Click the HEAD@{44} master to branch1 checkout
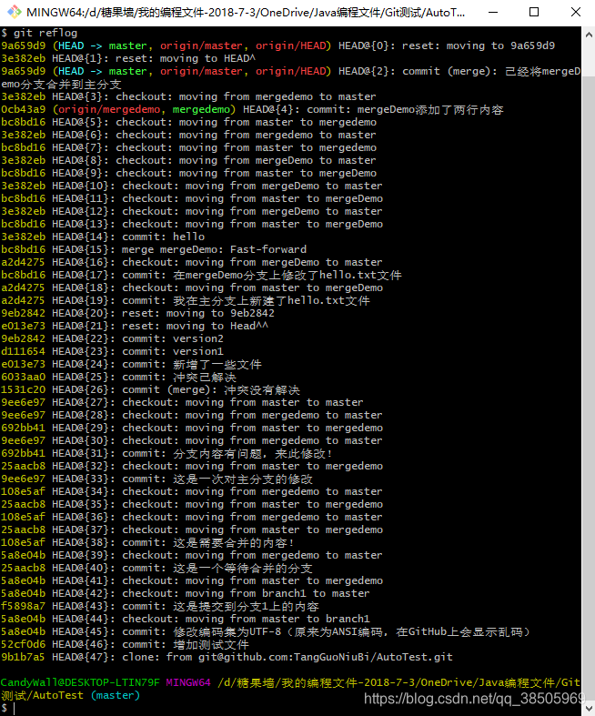Screen dimensions: 595x716 [x=186, y=620]
